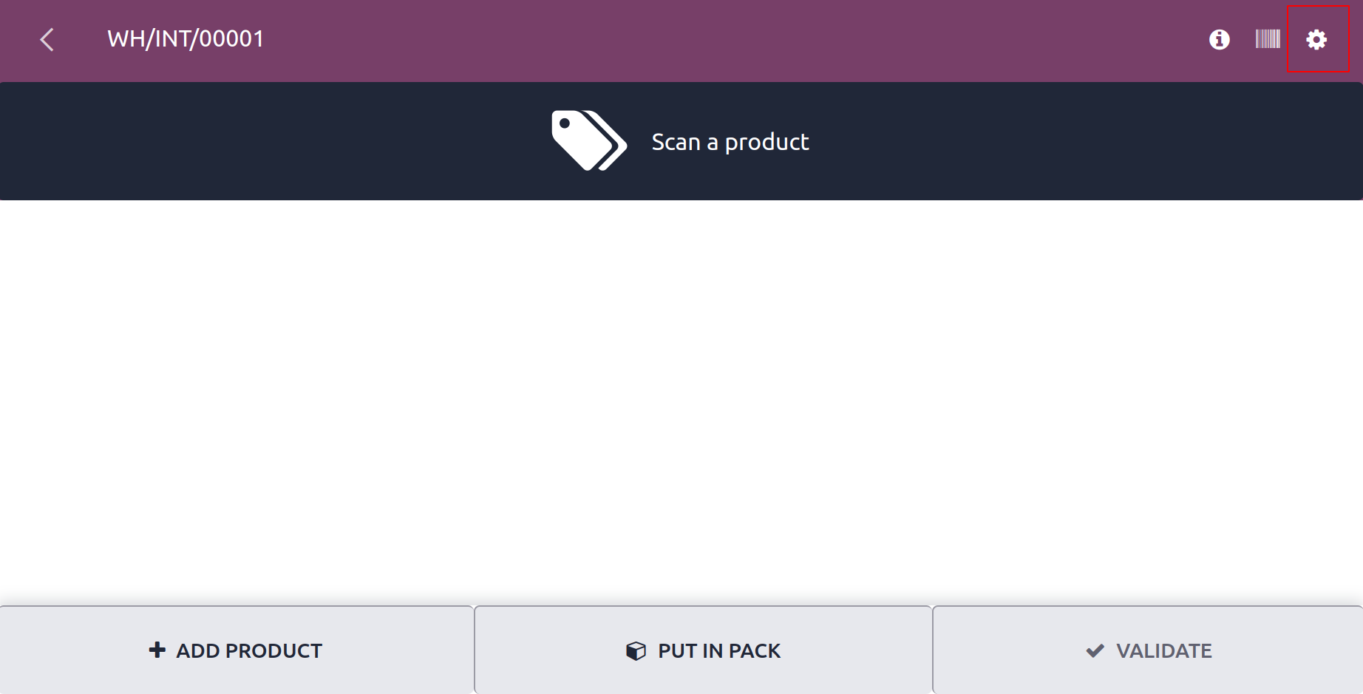Click the checkmark icon beside Validate
The image size is (1363, 694).
click(1095, 651)
